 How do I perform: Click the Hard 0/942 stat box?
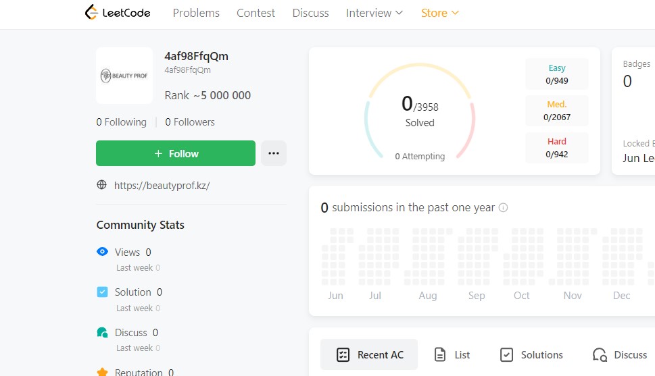click(x=556, y=148)
